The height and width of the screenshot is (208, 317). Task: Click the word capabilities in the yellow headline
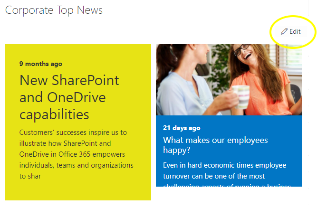pyautogui.click(x=54, y=114)
